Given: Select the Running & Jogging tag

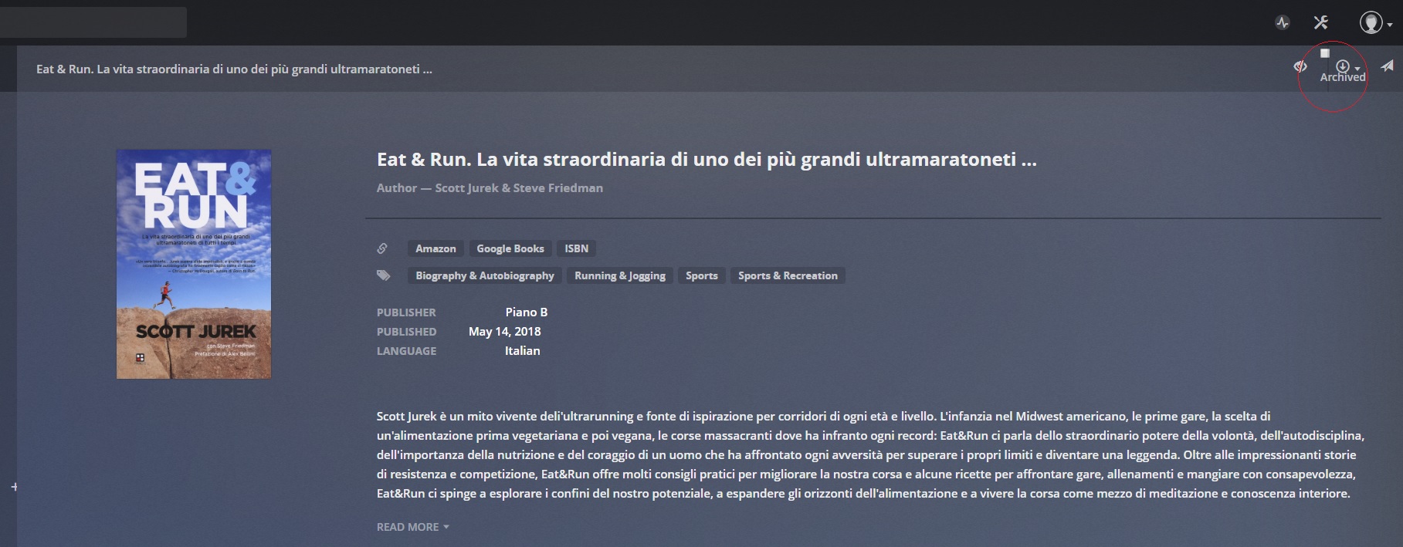Looking at the screenshot, I should click(x=620, y=275).
